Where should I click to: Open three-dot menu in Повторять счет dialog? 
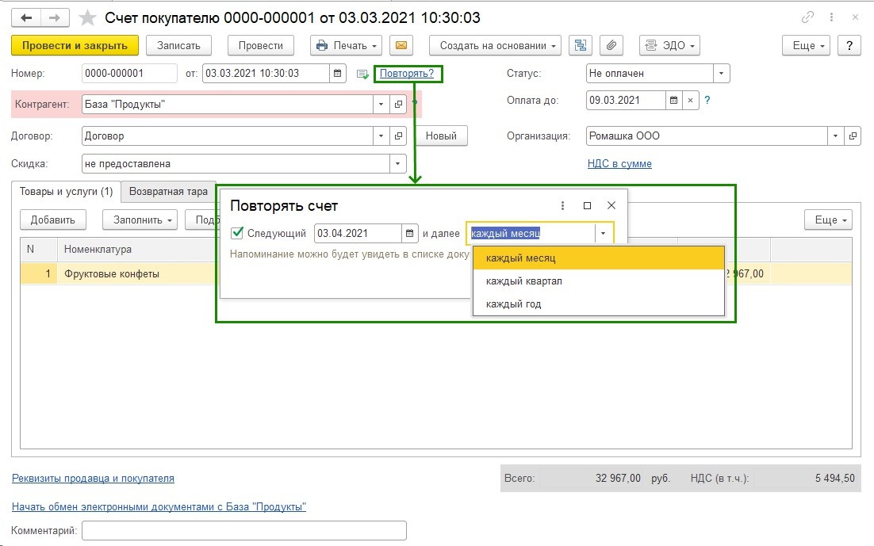pos(562,205)
